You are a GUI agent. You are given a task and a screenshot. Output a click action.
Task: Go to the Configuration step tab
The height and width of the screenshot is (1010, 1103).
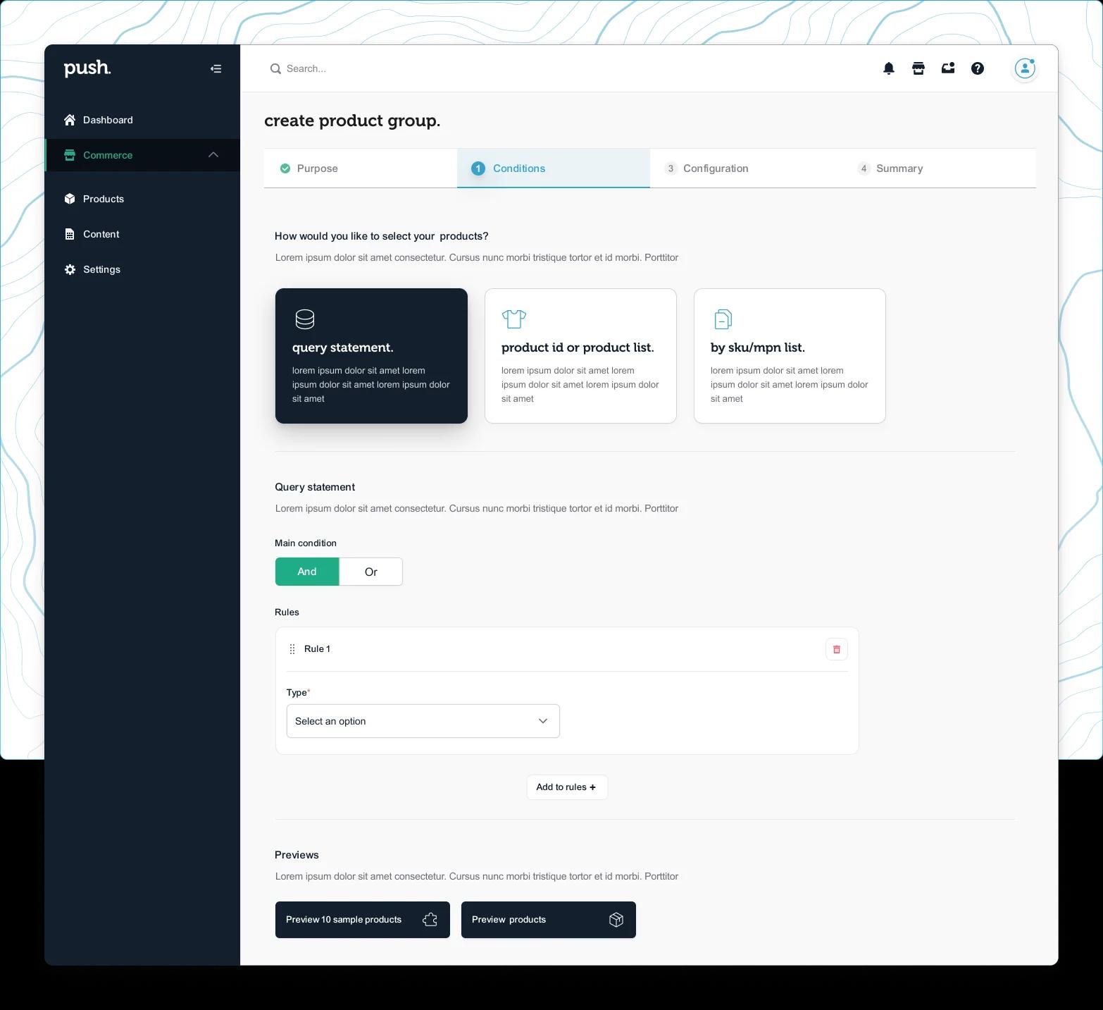pyautogui.click(x=747, y=168)
